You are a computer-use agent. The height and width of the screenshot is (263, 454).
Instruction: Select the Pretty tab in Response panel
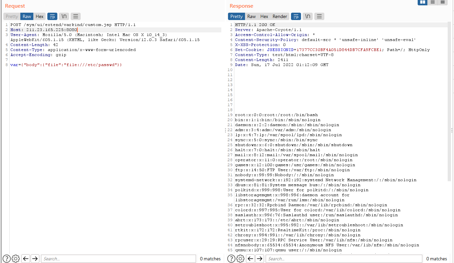[236, 16]
